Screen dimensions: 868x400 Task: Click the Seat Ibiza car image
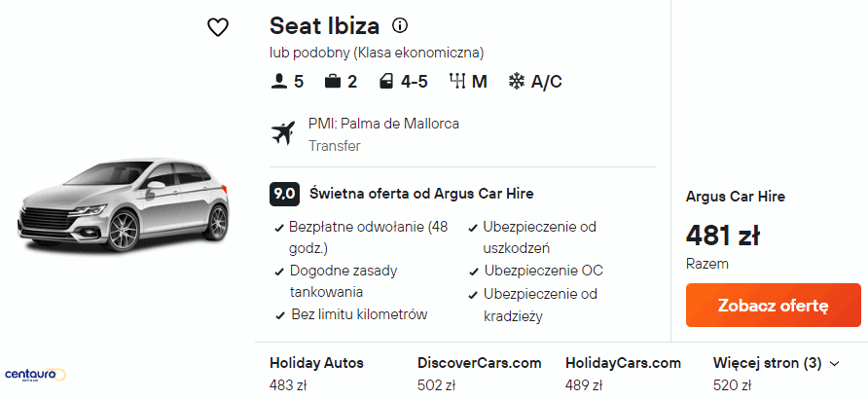click(x=126, y=205)
